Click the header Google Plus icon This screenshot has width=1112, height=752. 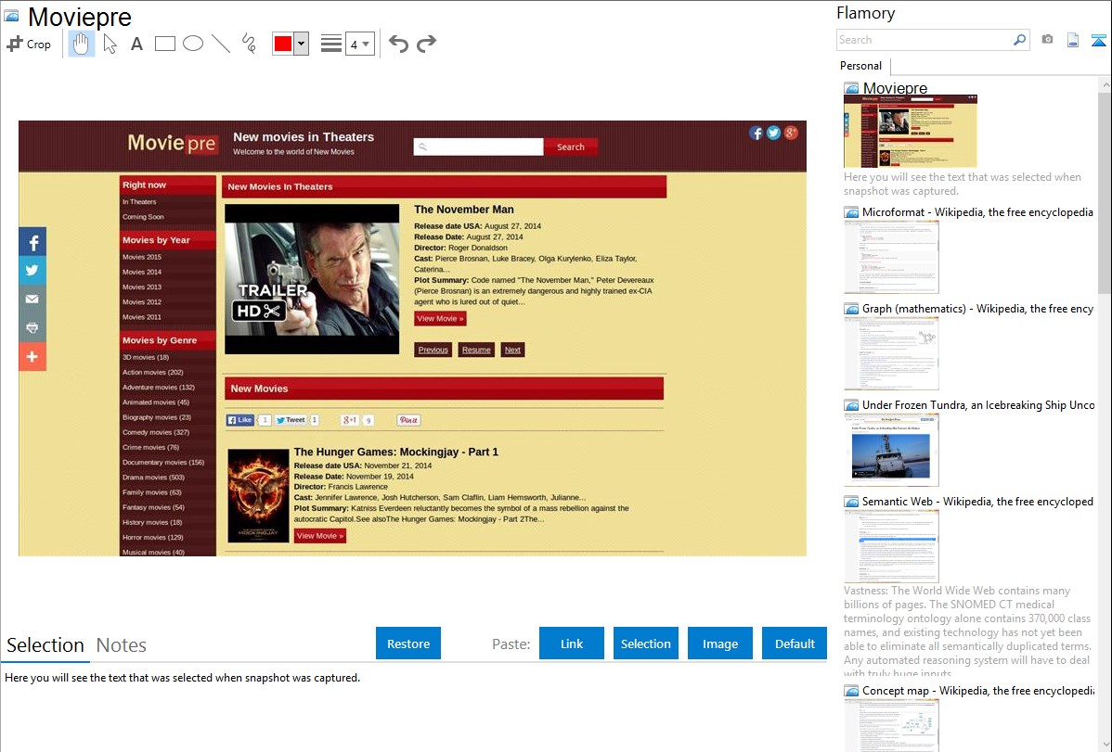tap(791, 134)
